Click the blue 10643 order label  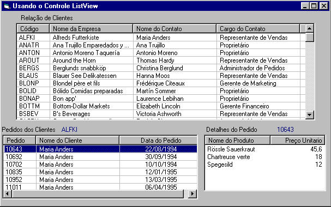pos(285,130)
